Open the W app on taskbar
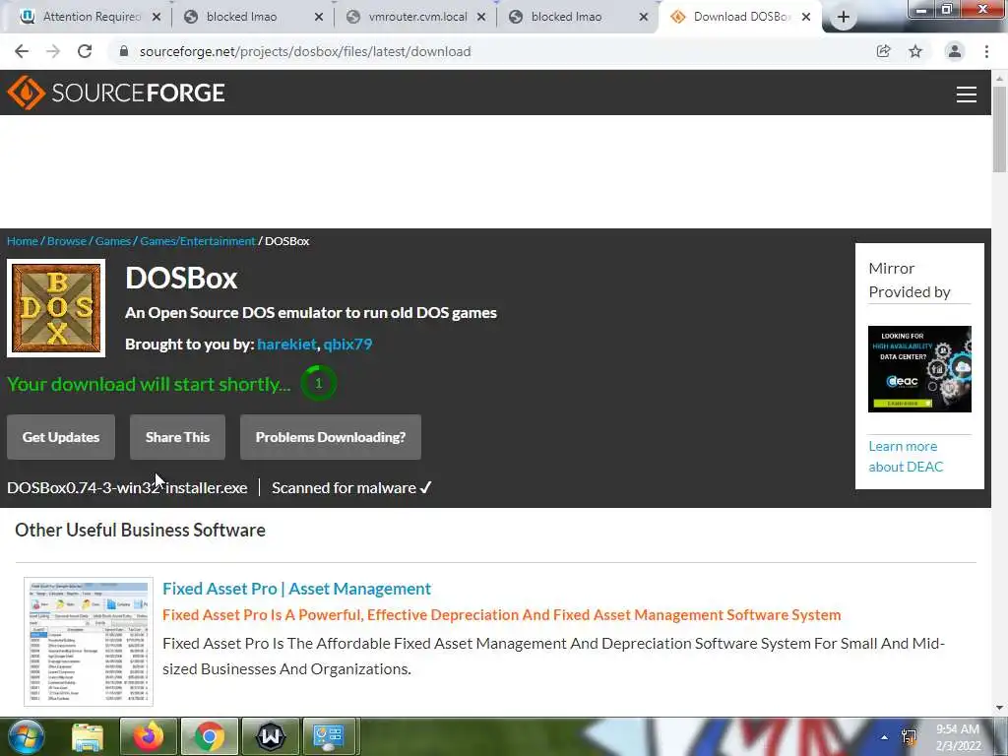This screenshot has height=756, width=1008. [x=271, y=736]
